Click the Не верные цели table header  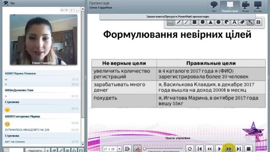[x=124, y=63]
